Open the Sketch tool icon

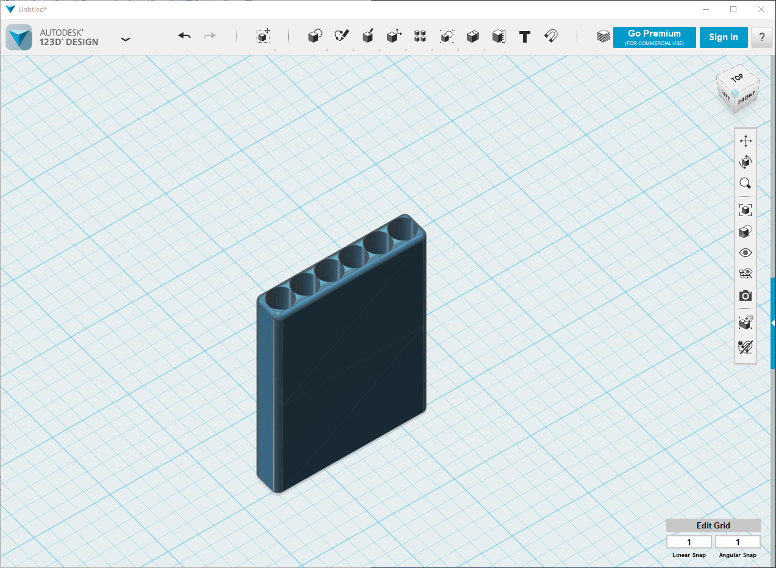[x=341, y=36]
